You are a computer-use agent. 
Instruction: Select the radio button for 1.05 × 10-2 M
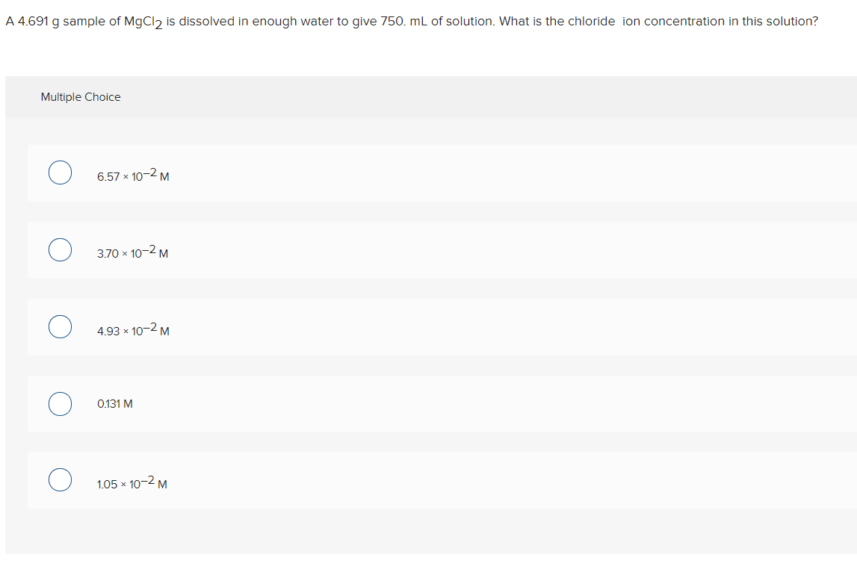(x=61, y=479)
